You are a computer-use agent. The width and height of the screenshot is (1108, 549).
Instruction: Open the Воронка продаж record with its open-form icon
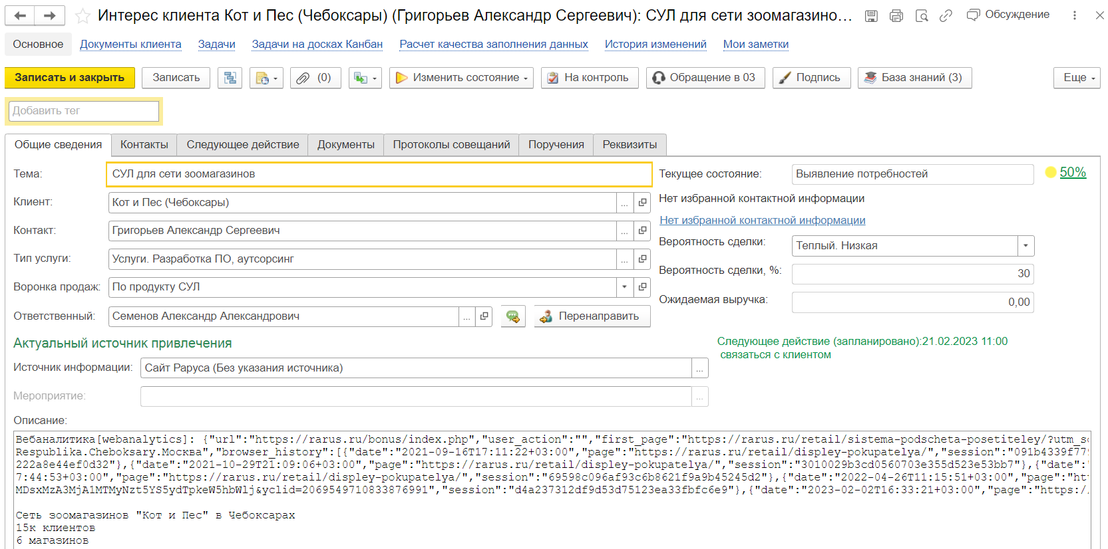tap(642, 287)
